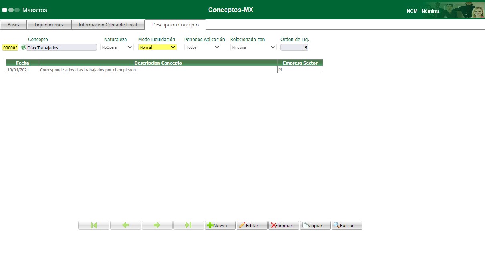The width and height of the screenshot is (485, 277).
Task: Click the staff photo banner image
Action: click(x=454, y=10)
